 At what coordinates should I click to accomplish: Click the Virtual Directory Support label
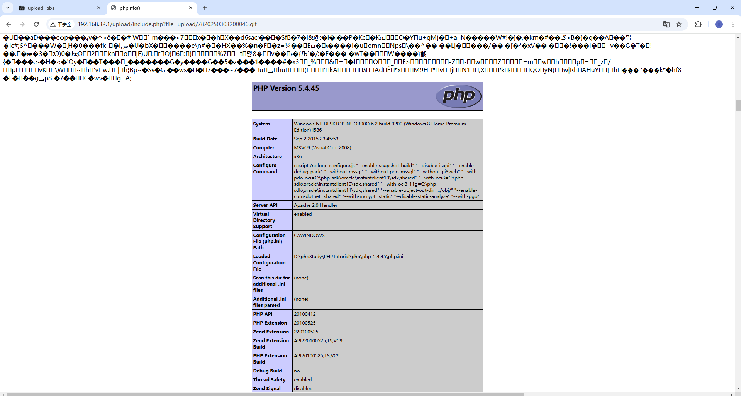pyautogui.click(x=264, y=220)
